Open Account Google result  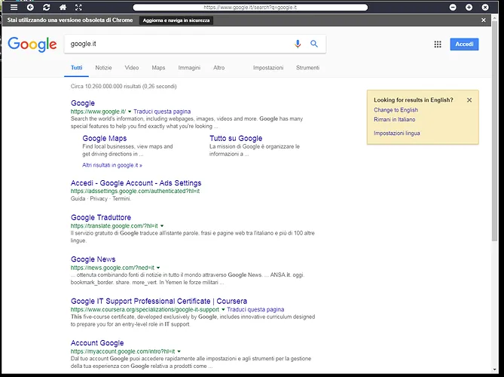pos(97,343)
